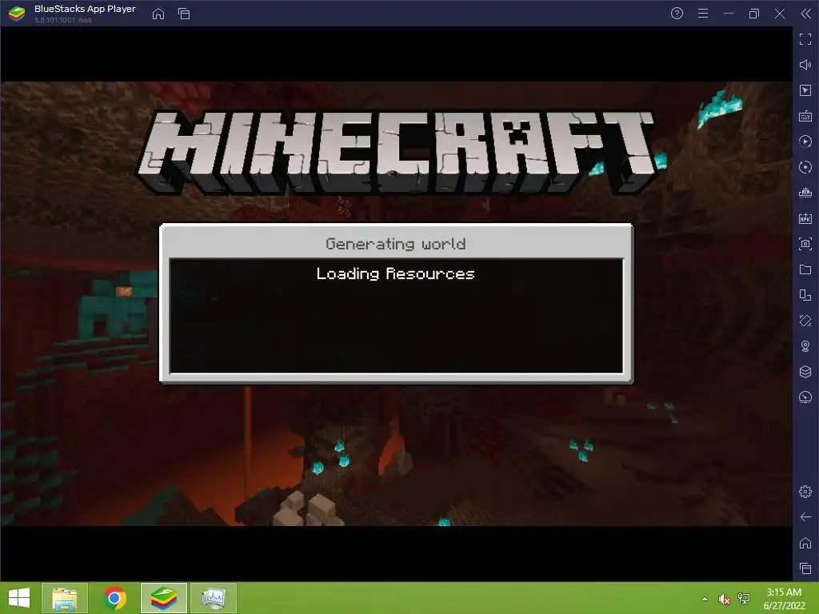Open the help question mark icon

tap(677, 14)
